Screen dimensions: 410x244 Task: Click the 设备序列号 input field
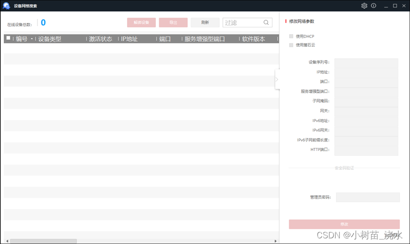pos(366,63)
